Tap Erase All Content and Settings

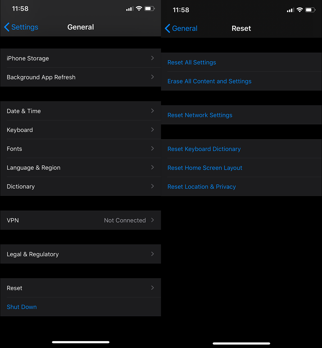pos(209,81)
